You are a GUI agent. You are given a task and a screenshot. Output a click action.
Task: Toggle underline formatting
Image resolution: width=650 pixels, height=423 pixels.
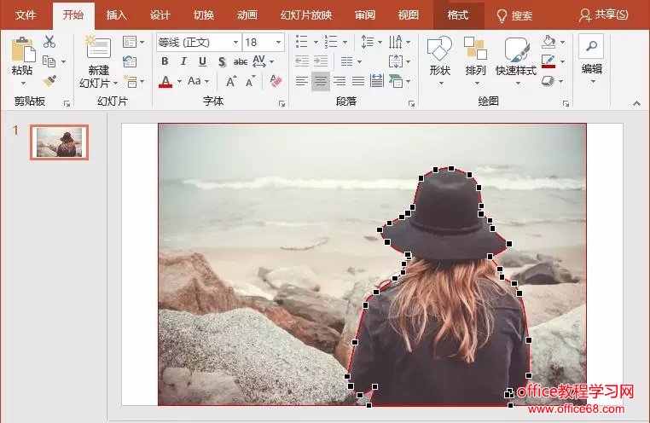coord(202,61)
